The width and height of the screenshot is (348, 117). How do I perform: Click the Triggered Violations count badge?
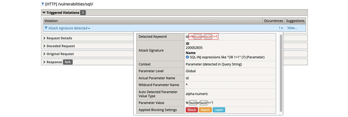[83, 12]
